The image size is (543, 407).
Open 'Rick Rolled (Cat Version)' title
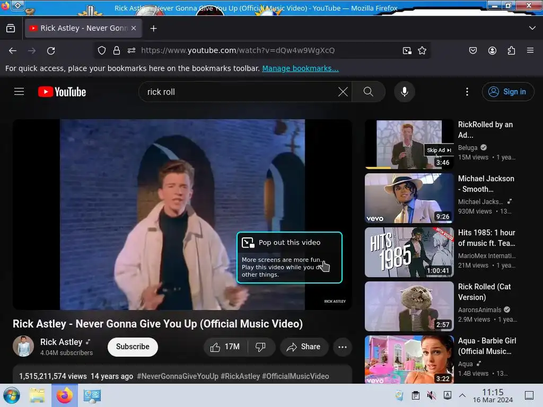[x=484, y=292]
